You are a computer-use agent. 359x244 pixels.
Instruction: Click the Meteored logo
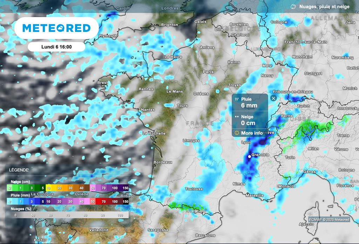point(56,28)
